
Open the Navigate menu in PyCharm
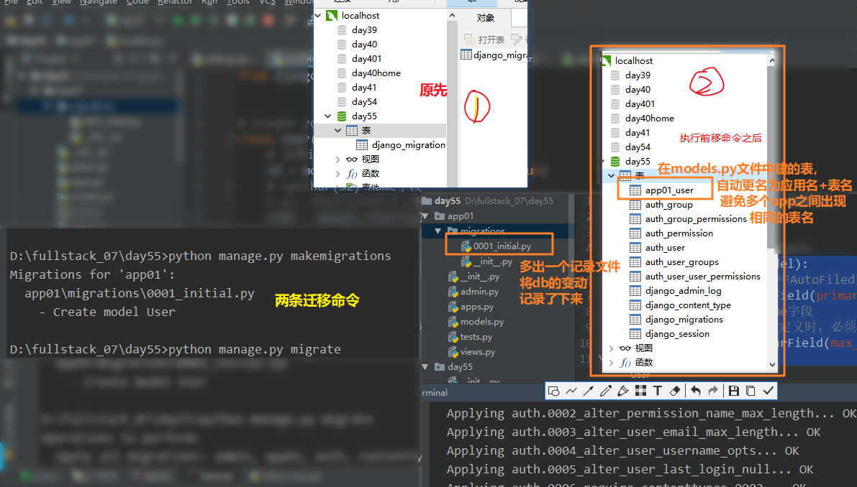pos(99,2)
